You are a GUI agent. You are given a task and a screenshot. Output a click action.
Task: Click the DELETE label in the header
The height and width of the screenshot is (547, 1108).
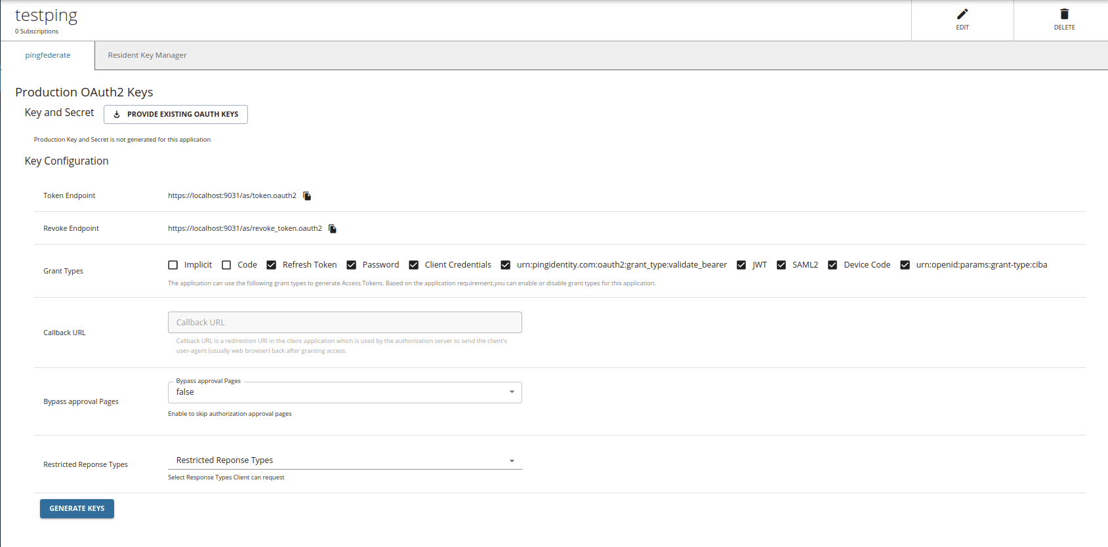click(1065, 28)
